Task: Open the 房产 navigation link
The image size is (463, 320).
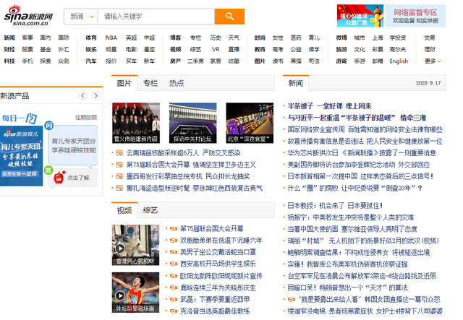Action: [x=175, y=61]
